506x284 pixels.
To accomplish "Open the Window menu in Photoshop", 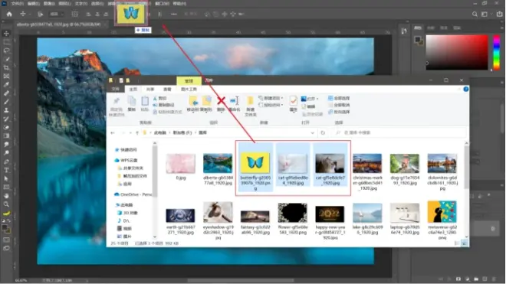I will (162, 4).
